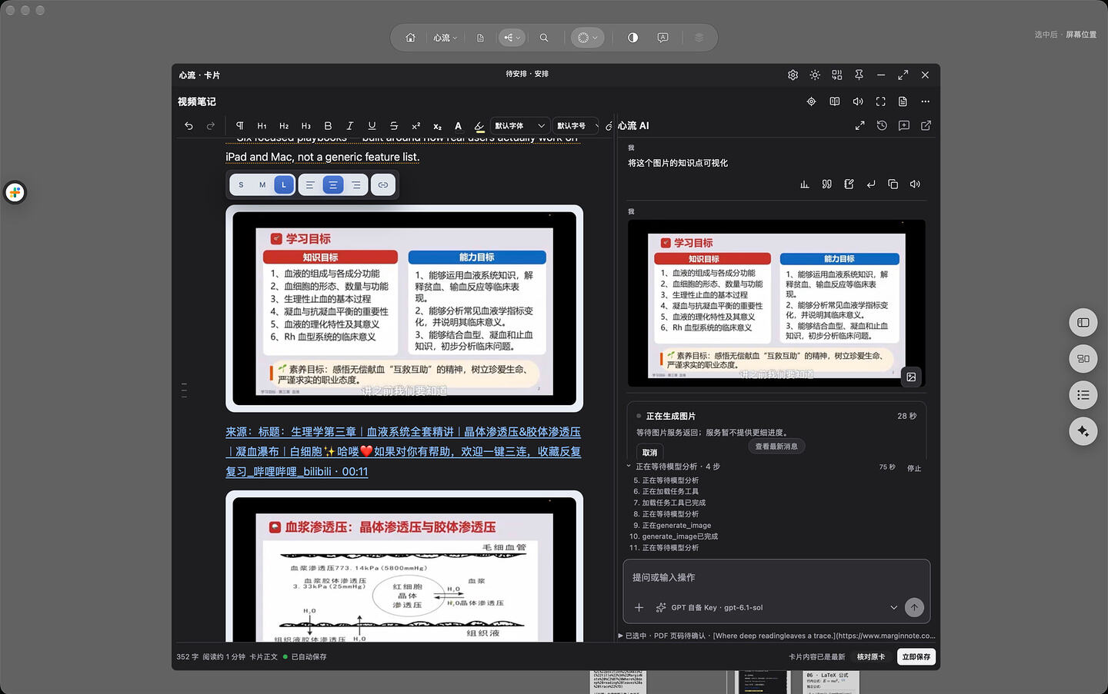This screenshot has width=1108, height=694.
Task: Toggle the pin icon in card header
Action: (859, 75)
